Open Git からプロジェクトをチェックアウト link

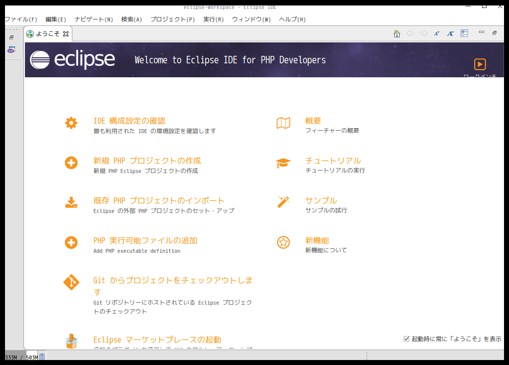tap(173, 286)
